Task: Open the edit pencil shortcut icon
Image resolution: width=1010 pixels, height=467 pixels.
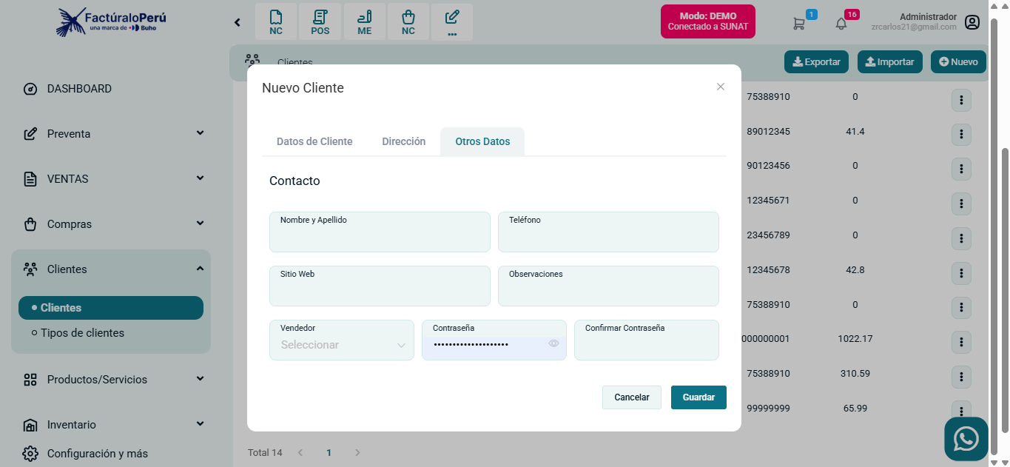Action: (452, 22)
